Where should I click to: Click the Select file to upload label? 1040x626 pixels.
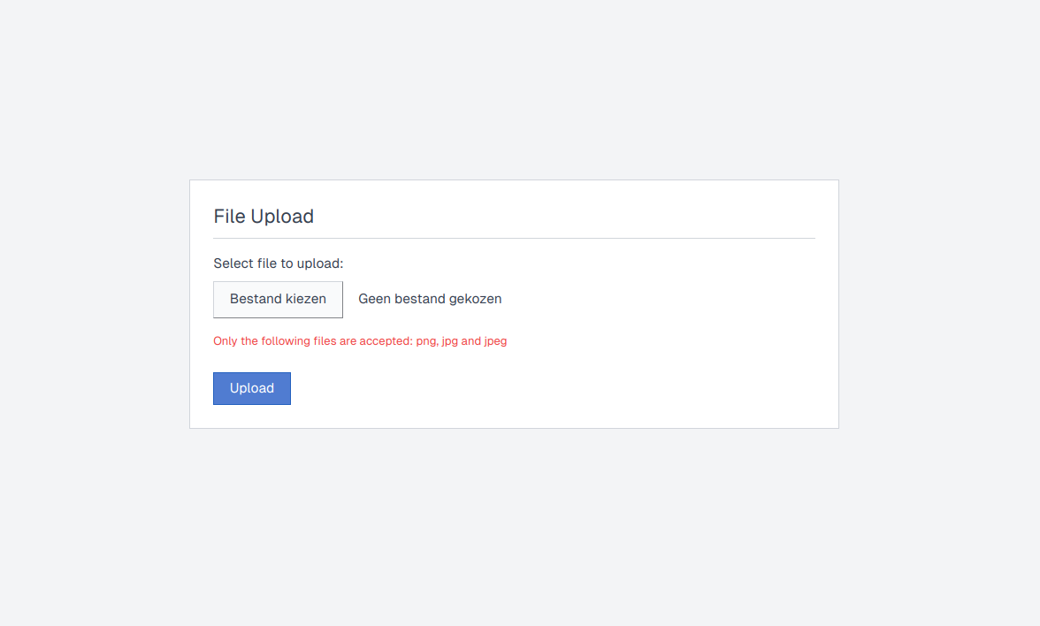pyautogui.click(x=278, y=263)
